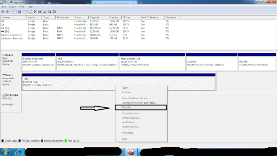Image resolution: width=277 pixels, height=156 pixels.
Task: Select the 13,69 GB capacity volume row
Action: [x=85, y=21]
